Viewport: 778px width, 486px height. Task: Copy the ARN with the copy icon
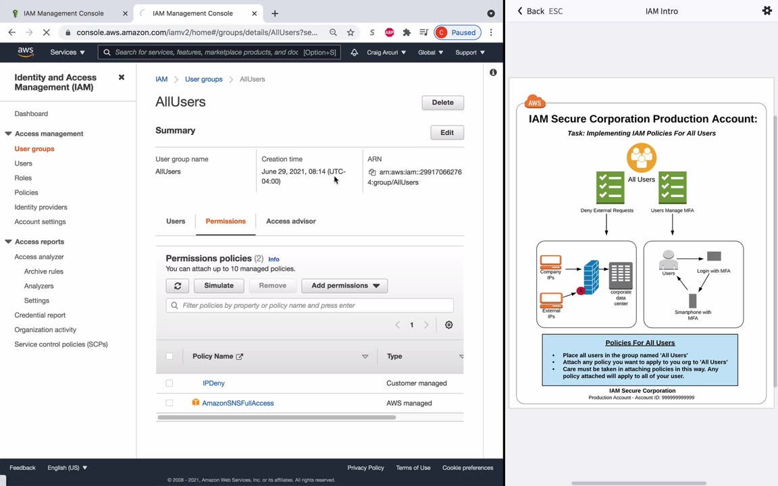click(x=372, y=172)
